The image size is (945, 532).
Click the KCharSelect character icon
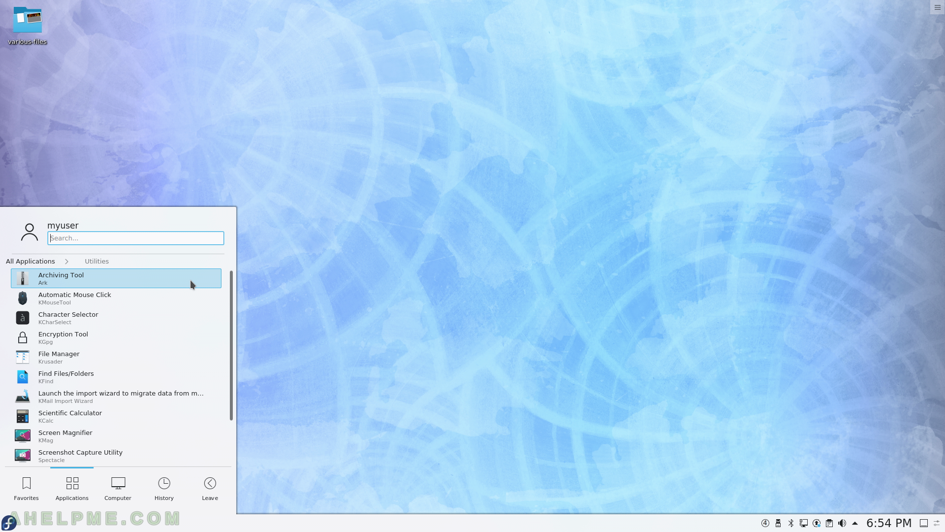point(23,318)
